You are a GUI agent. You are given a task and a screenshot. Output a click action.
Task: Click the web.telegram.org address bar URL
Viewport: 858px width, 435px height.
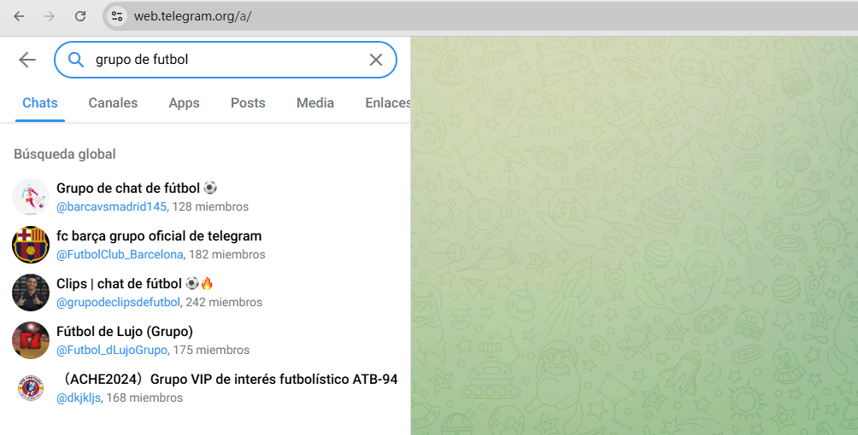pos(192,16)
